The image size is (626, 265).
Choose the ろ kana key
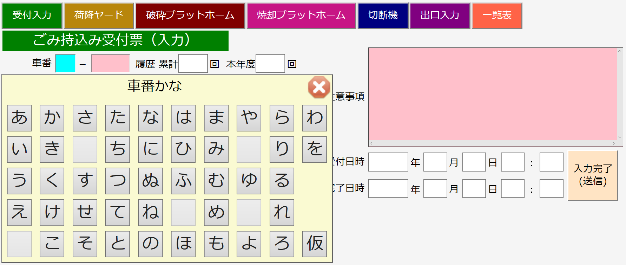tap(282, 244)
